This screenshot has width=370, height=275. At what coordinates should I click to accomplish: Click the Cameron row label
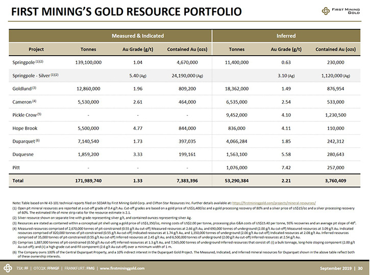(24, 102)
